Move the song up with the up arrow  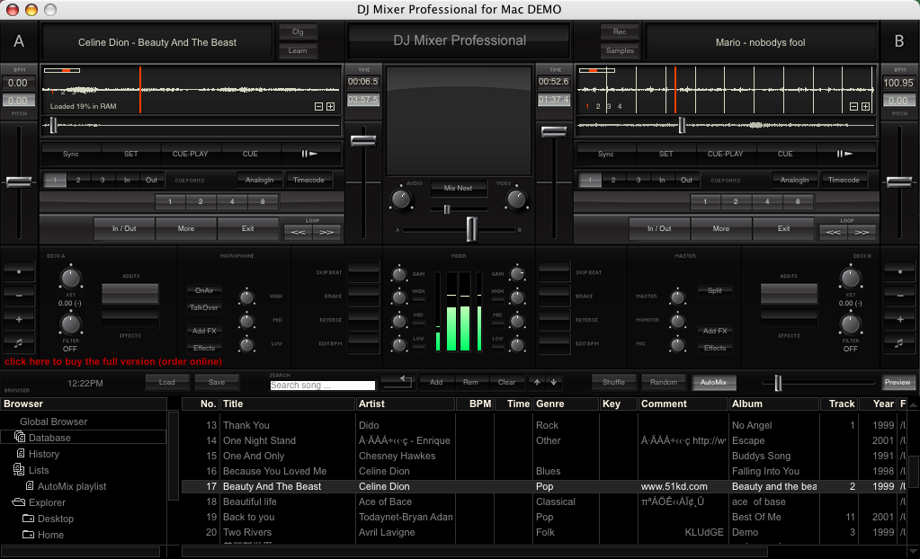(537, 382)
